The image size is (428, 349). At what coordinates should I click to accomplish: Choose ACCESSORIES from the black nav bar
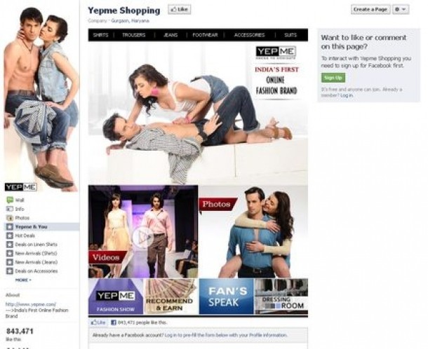pos(249,34)
